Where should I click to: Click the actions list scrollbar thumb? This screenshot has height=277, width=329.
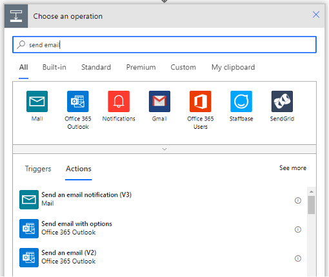point(311,205)
